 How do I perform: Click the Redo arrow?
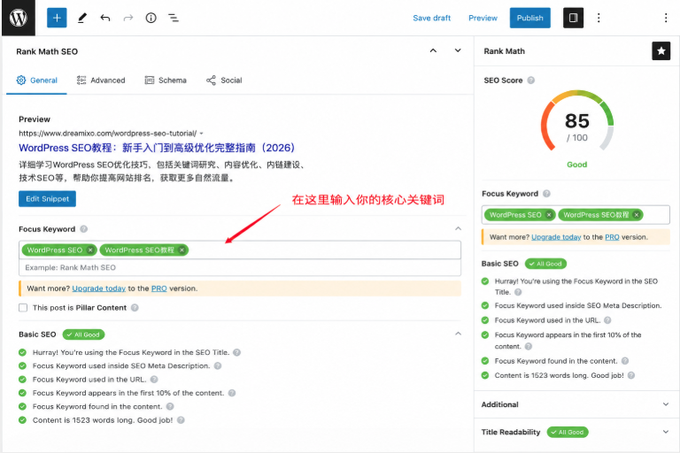[127, 18]
